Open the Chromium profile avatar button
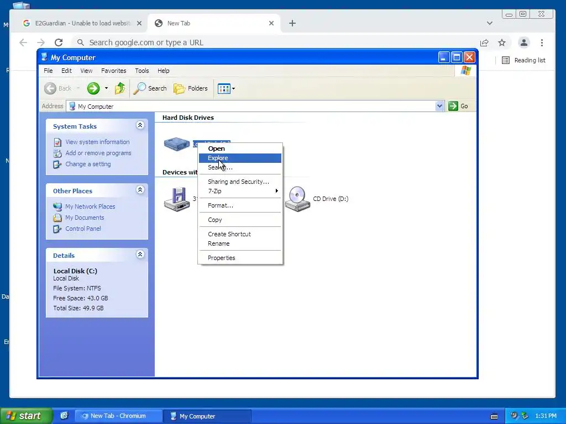The image size is (566, 424). pos(524,43)
